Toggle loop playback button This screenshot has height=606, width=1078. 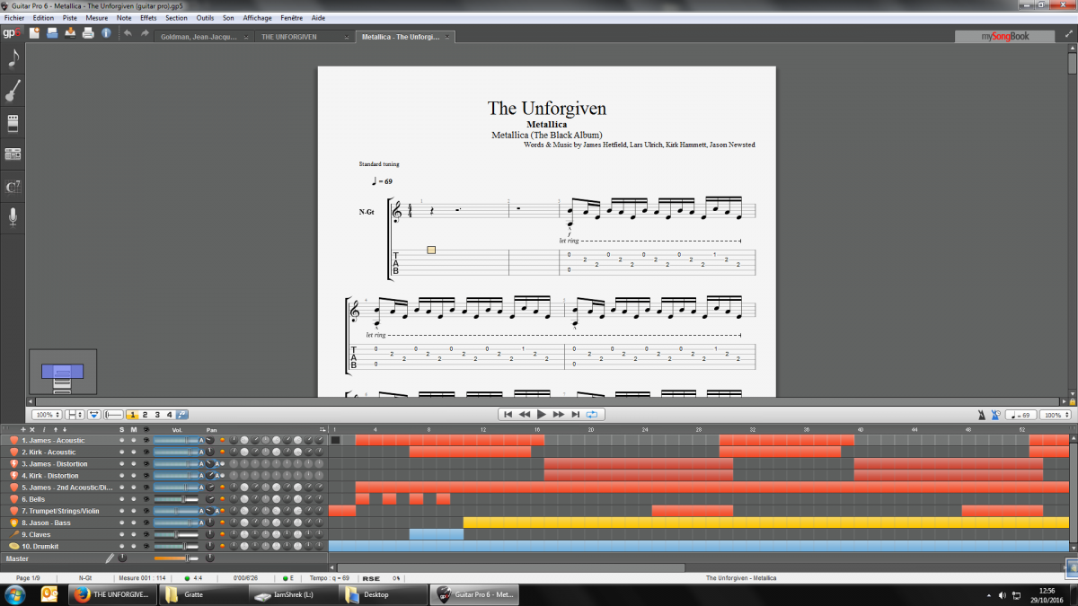click(592, 415)
